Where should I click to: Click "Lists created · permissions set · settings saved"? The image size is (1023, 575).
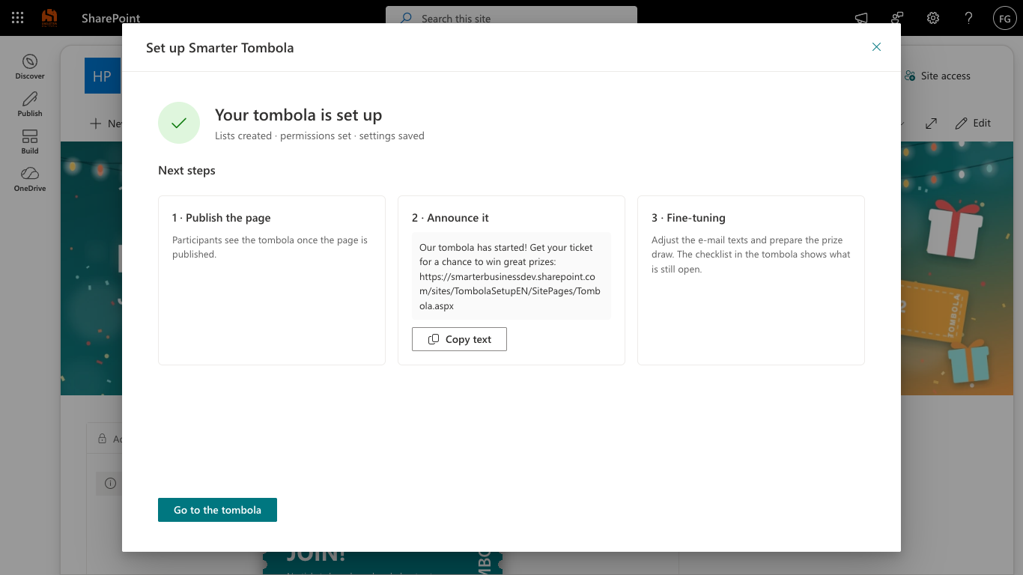320,136
